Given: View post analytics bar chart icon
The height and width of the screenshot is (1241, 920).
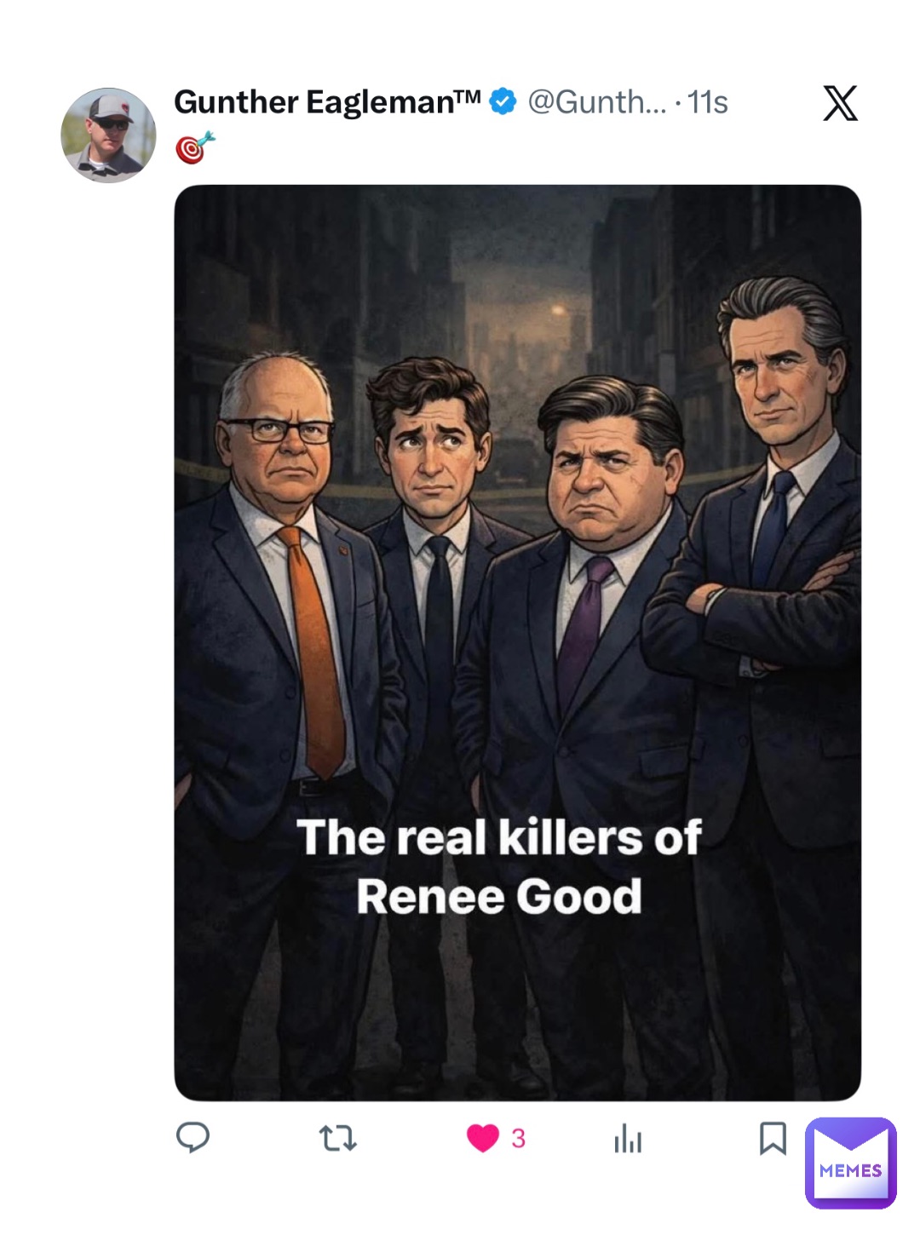Looking at the screenshot, I should pyautogui.click(x=628, y=1138).
